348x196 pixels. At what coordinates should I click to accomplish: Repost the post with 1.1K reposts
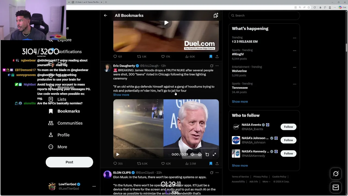click(142, 57)
